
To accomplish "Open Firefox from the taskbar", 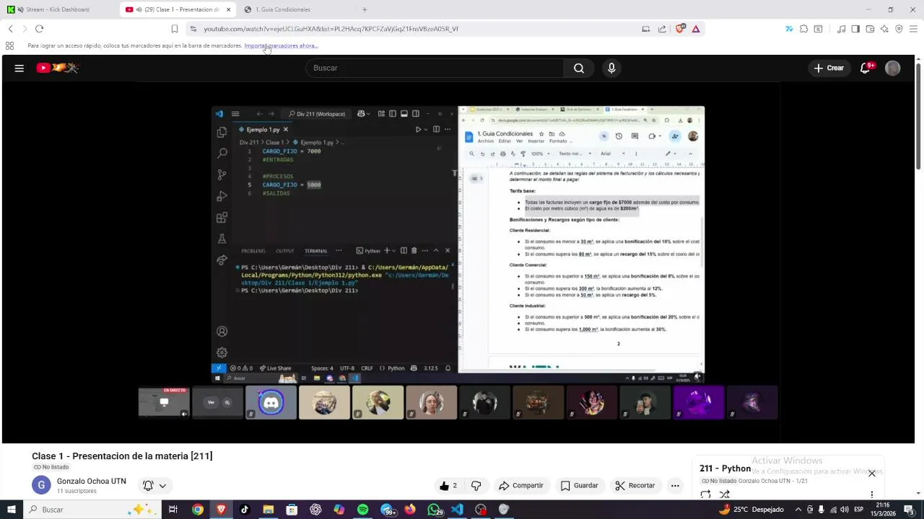I will tap(410, 510).
